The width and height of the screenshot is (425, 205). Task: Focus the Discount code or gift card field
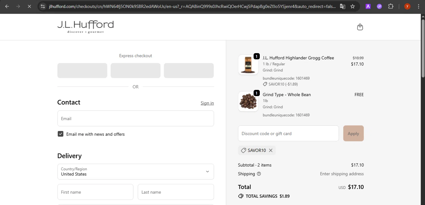[x=288, y=133]
